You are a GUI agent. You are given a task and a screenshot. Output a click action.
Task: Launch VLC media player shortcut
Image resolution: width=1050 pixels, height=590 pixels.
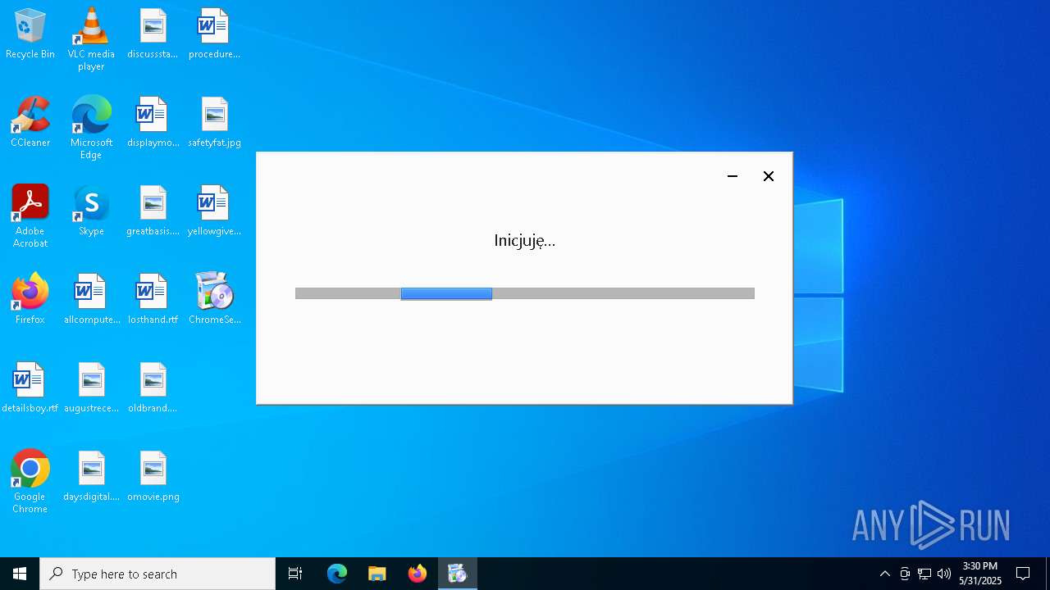(x=91, y=39)
